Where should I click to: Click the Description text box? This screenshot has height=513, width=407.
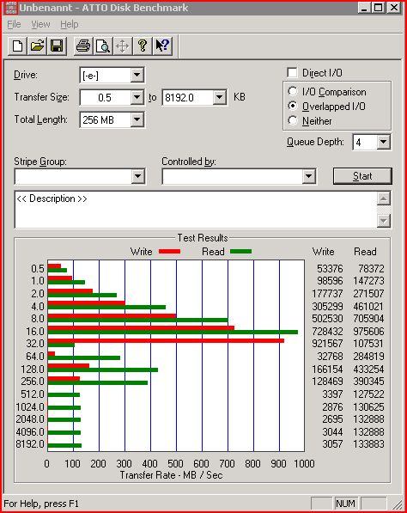(x=196, y=210)
